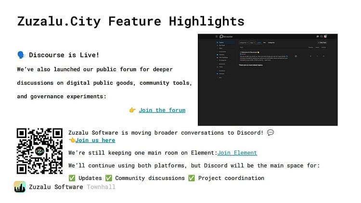The width and height of the screenshot is (361, 203).
Task: Click the user avatar in Discourse header
Action: (325, 37)
